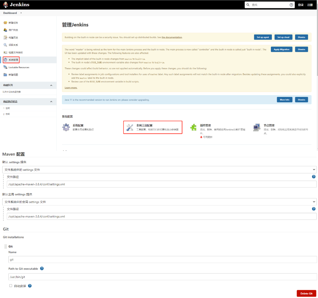Open the 构建执行状态 heading link
Image resolution: width=318 pixels, height=298 pixels.
point(10,101)
